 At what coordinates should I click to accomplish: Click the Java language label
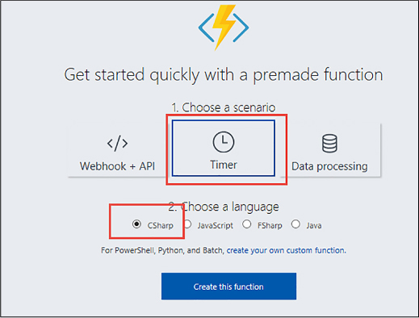tap(314, 225)
